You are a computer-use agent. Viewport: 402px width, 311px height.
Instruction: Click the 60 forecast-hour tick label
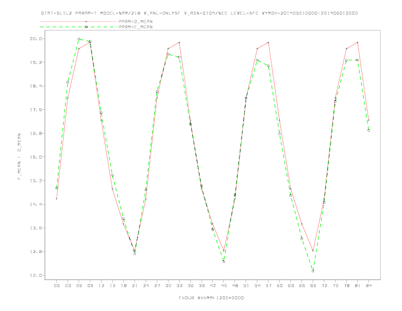click(x=280, y=286)
